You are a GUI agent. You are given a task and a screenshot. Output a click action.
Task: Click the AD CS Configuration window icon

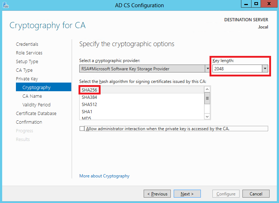(x=6, y=5)
